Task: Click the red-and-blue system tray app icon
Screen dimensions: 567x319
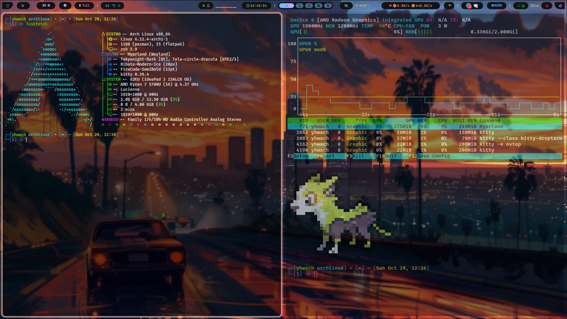Action: 469,5
